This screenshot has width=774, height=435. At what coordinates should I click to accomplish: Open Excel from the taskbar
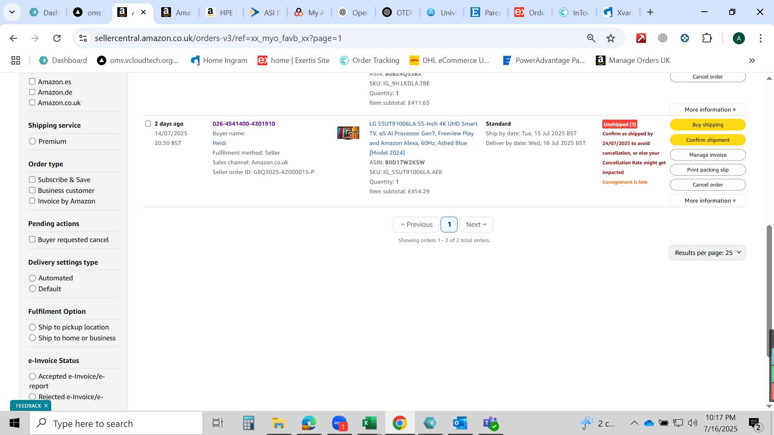369,423
